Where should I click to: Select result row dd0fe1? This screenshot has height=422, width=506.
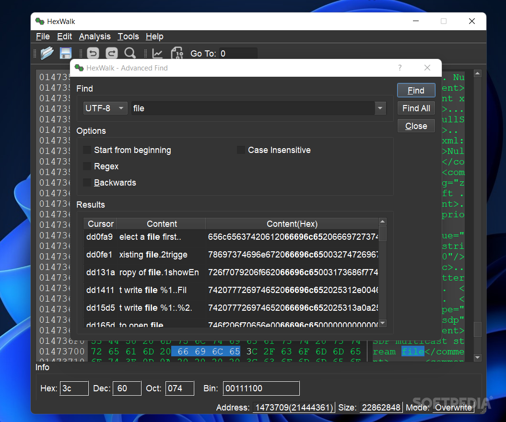tap(231, 255)
